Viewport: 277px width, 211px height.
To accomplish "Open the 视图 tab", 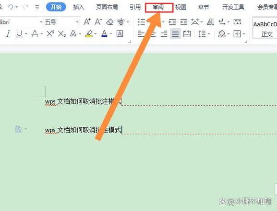I will coord(181,7).
